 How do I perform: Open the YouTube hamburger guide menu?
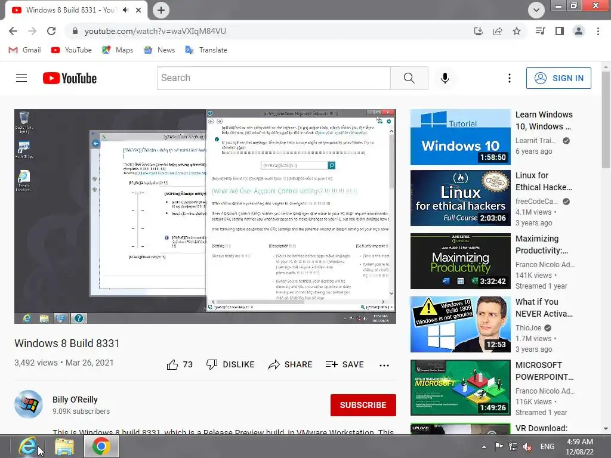(x=21, y=78)
